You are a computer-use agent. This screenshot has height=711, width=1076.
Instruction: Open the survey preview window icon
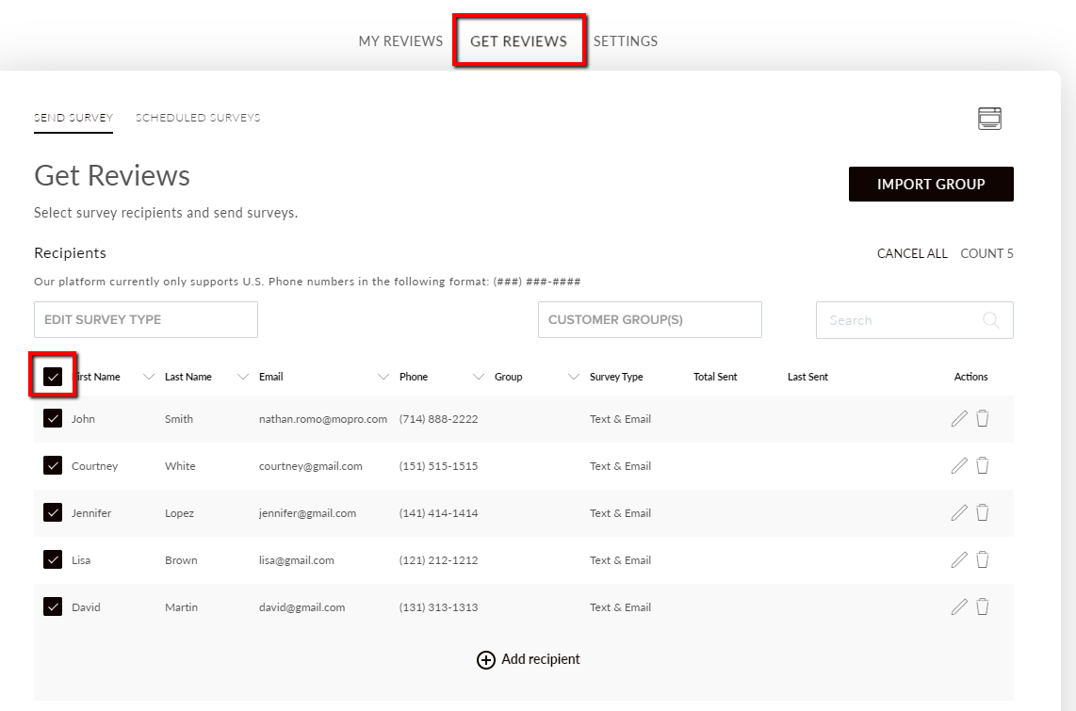pos(989,119)
